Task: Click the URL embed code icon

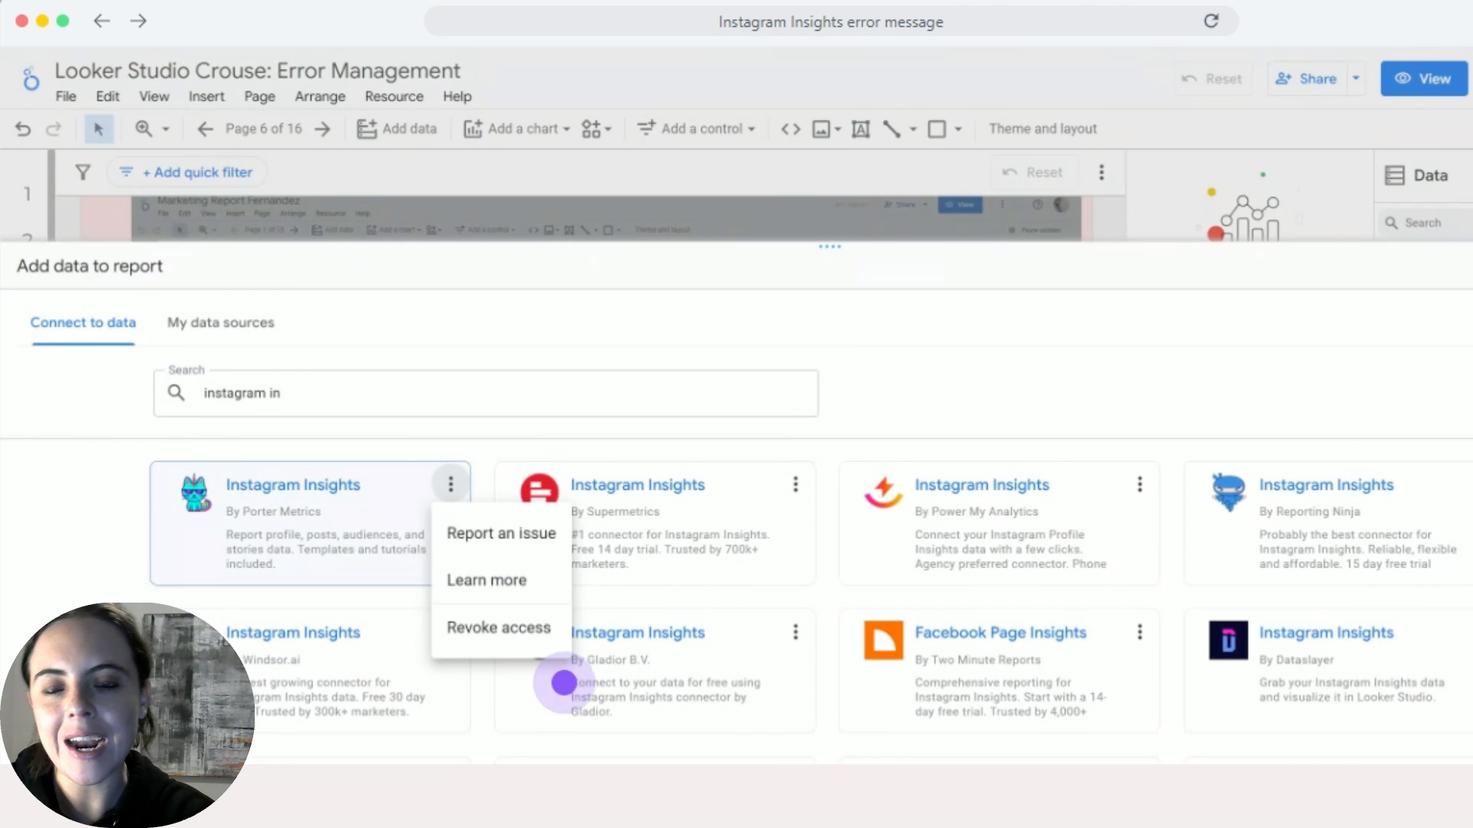Action: [790, 129]
